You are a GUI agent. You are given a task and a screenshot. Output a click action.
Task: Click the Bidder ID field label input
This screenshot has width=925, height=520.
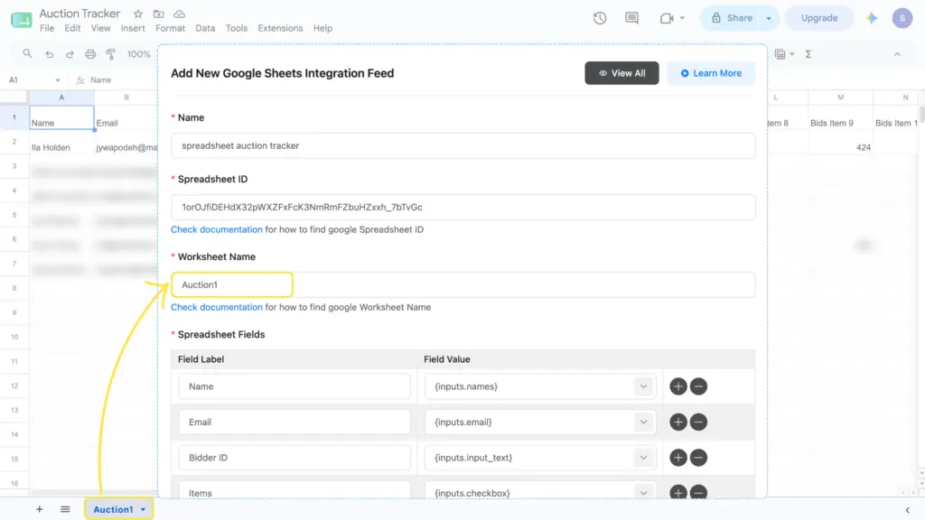pyautogui.click(x=294, y=458)
